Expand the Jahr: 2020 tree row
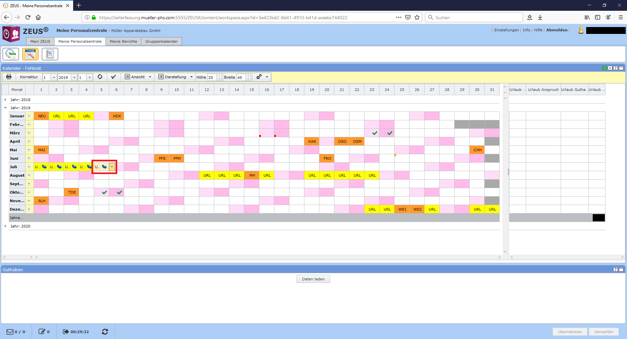Viewport: 627px width, 339px height. (5, 226)
